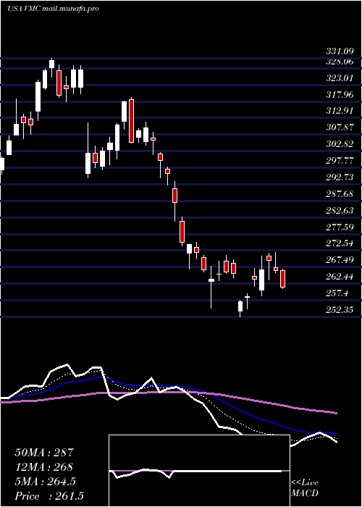Select the 312.91 price label
This screenshot has height=507, width=362.
click(339, 111)
